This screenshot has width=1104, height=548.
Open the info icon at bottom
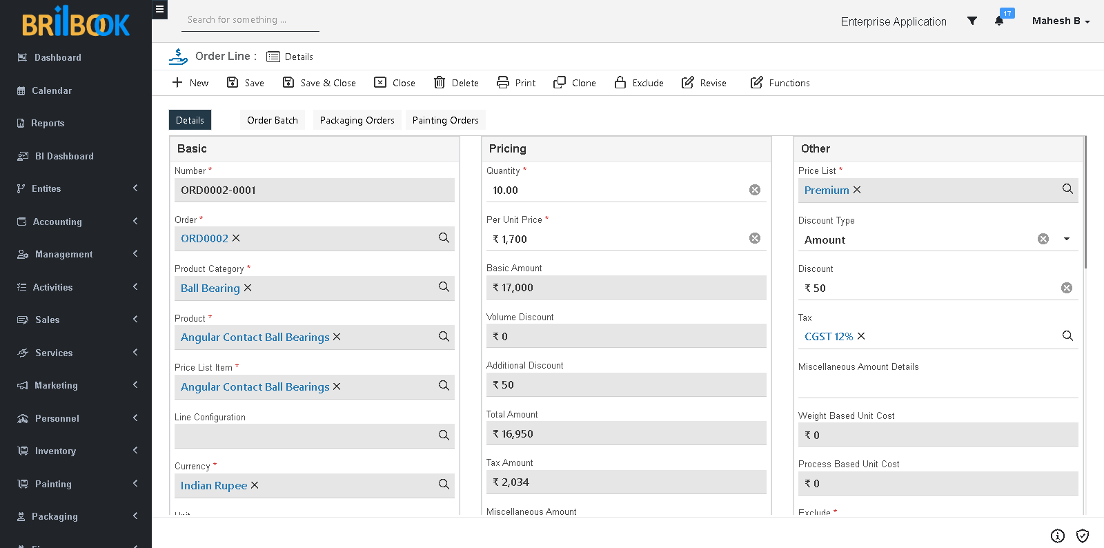click(1058, 536)
